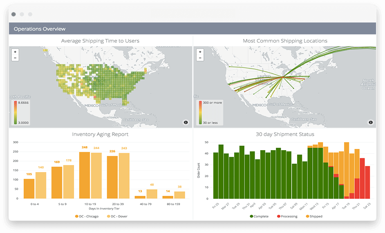The height and width of the screenshot is (233, 385).
Task: Click the Fri 25 date label
Action: [x=215, y=206]
